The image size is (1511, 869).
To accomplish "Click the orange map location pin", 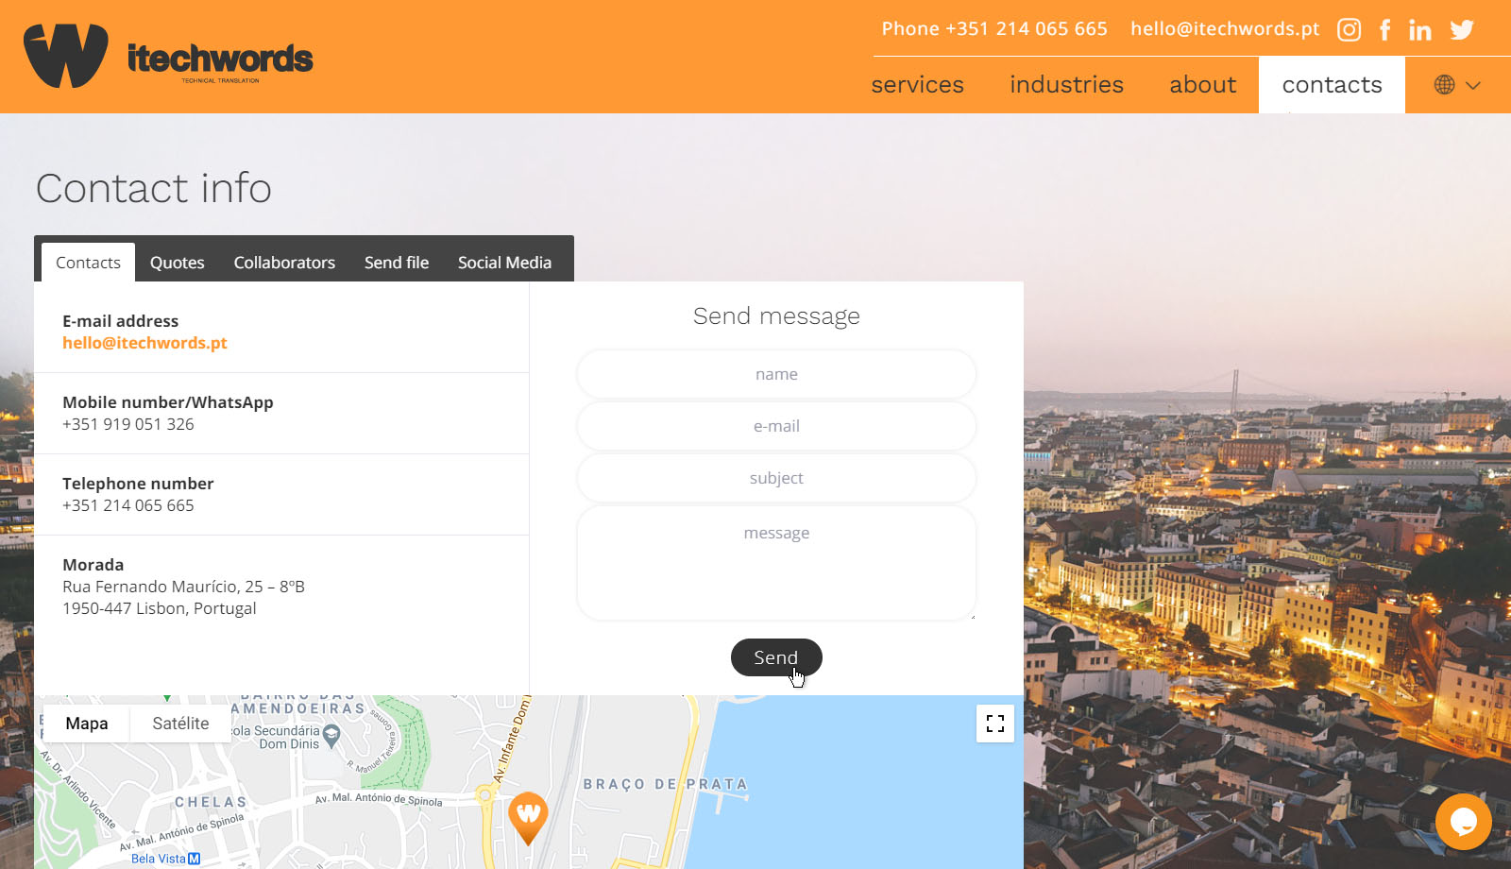I will pyautogui.click(x=528, y=815).
